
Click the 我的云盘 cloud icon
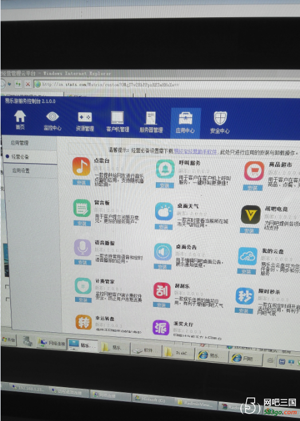tap(248, 257)
